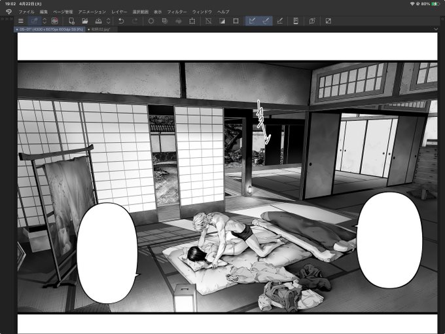Viewport: 445px width, 334px height.
Task: Open the ヘルプ menu
Action: click(x=223, y=12)
